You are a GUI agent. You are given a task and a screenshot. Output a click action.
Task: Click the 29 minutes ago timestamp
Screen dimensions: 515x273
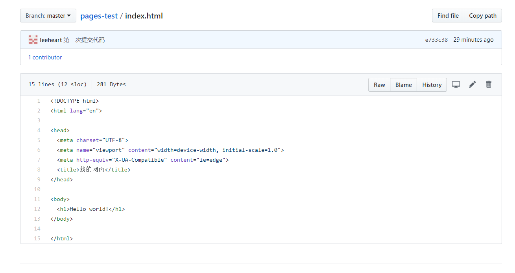473,40
